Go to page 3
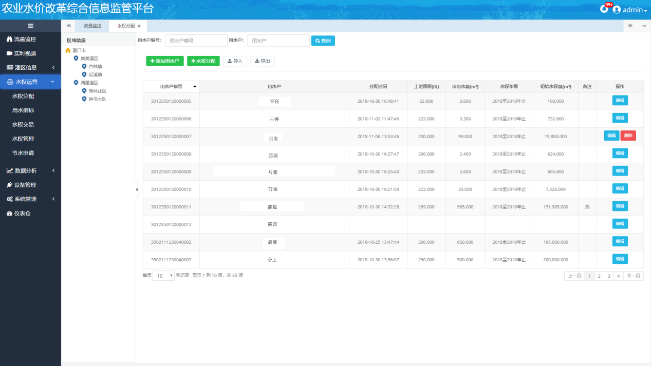651x366 pixels. 609,276
